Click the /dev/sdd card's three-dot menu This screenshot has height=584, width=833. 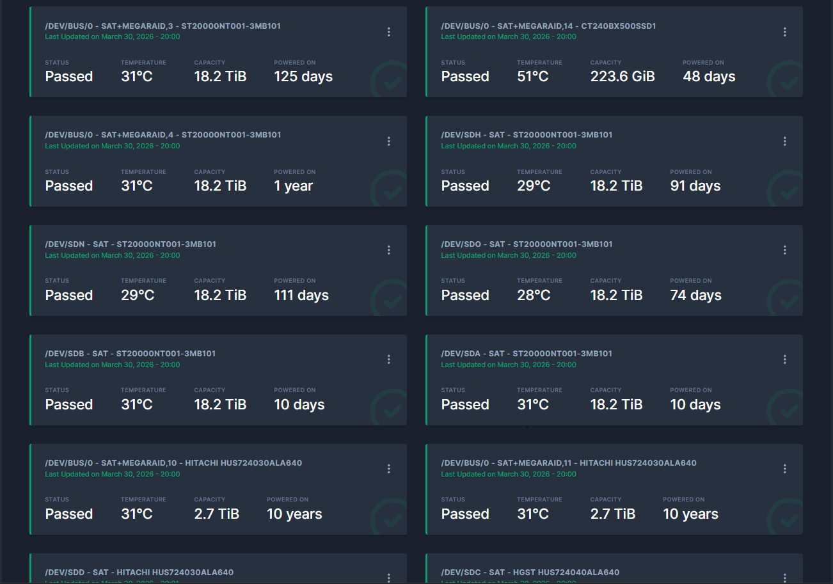pyautogui.click(x=388, y=578)
